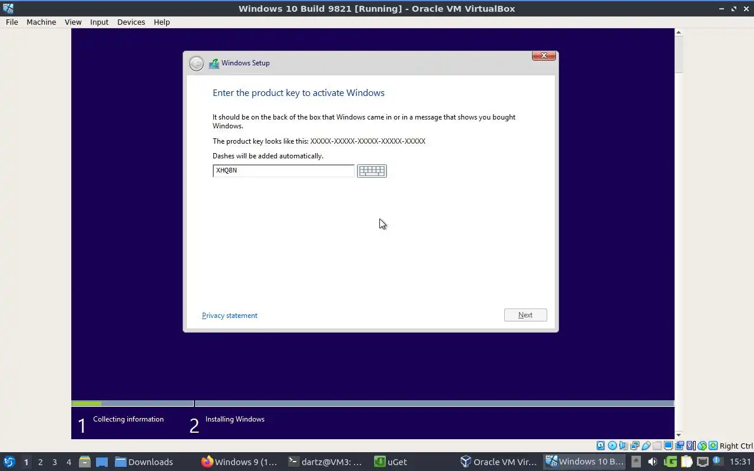754x471 pixels.
Task: Switch to workspace 1
Action: (x=26, y=462)
